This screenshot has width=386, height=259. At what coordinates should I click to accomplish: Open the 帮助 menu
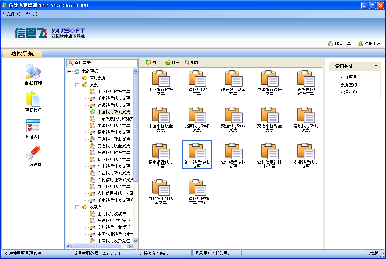33,14
